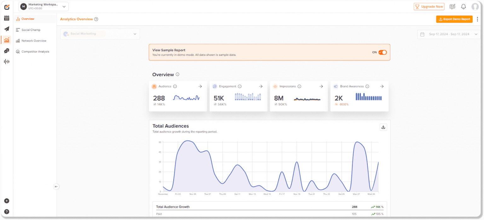Switch to Competitor Analysis

click(36, 51)
